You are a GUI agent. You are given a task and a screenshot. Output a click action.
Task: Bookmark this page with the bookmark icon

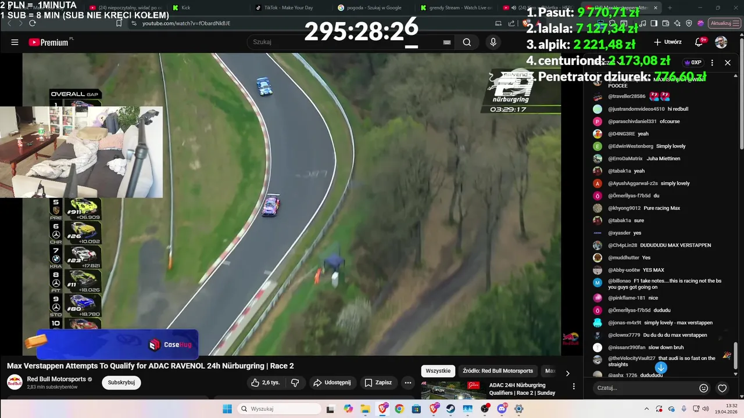click(119, 23)
